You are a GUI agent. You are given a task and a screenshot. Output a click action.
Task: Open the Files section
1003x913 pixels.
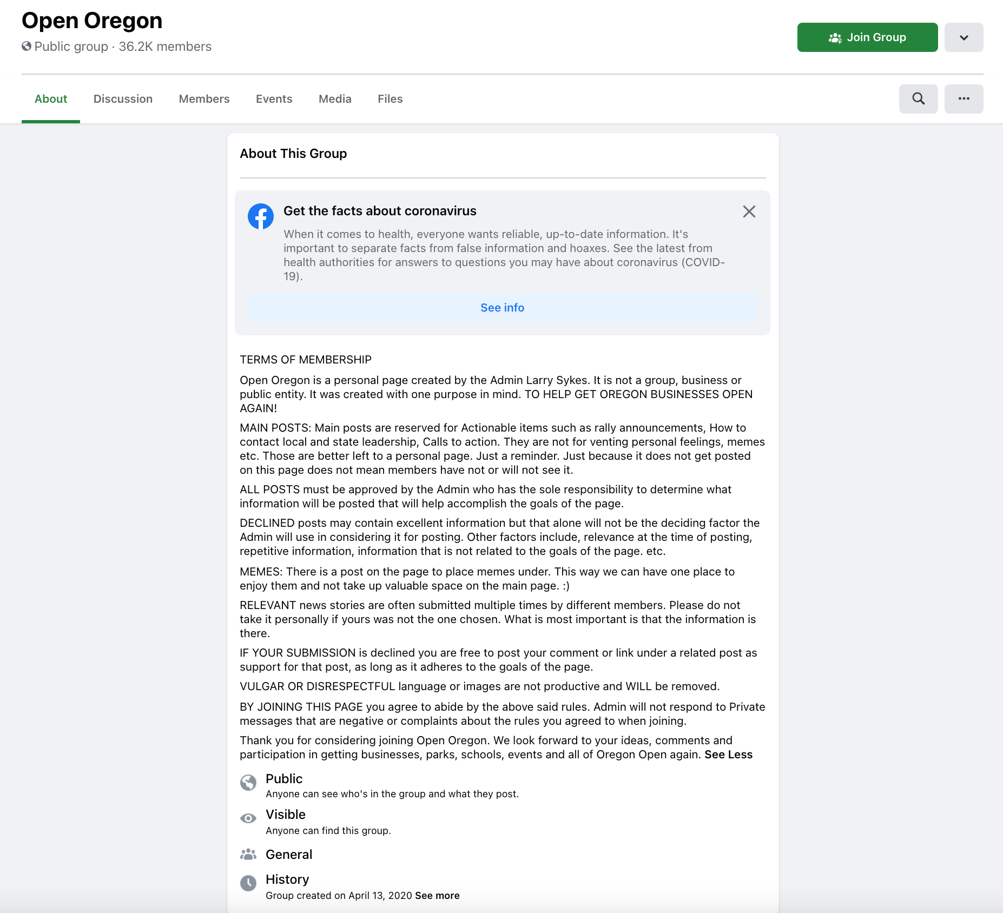point(390,98)
